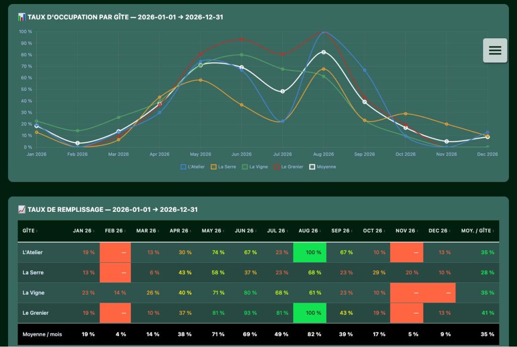Select the La Serre row name in table

(x=33, y=272)
